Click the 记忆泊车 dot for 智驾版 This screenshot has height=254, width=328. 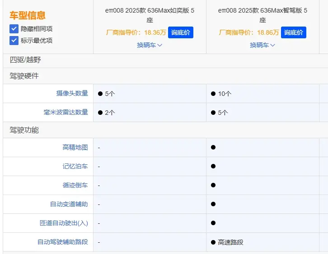(x=213, y=166)
